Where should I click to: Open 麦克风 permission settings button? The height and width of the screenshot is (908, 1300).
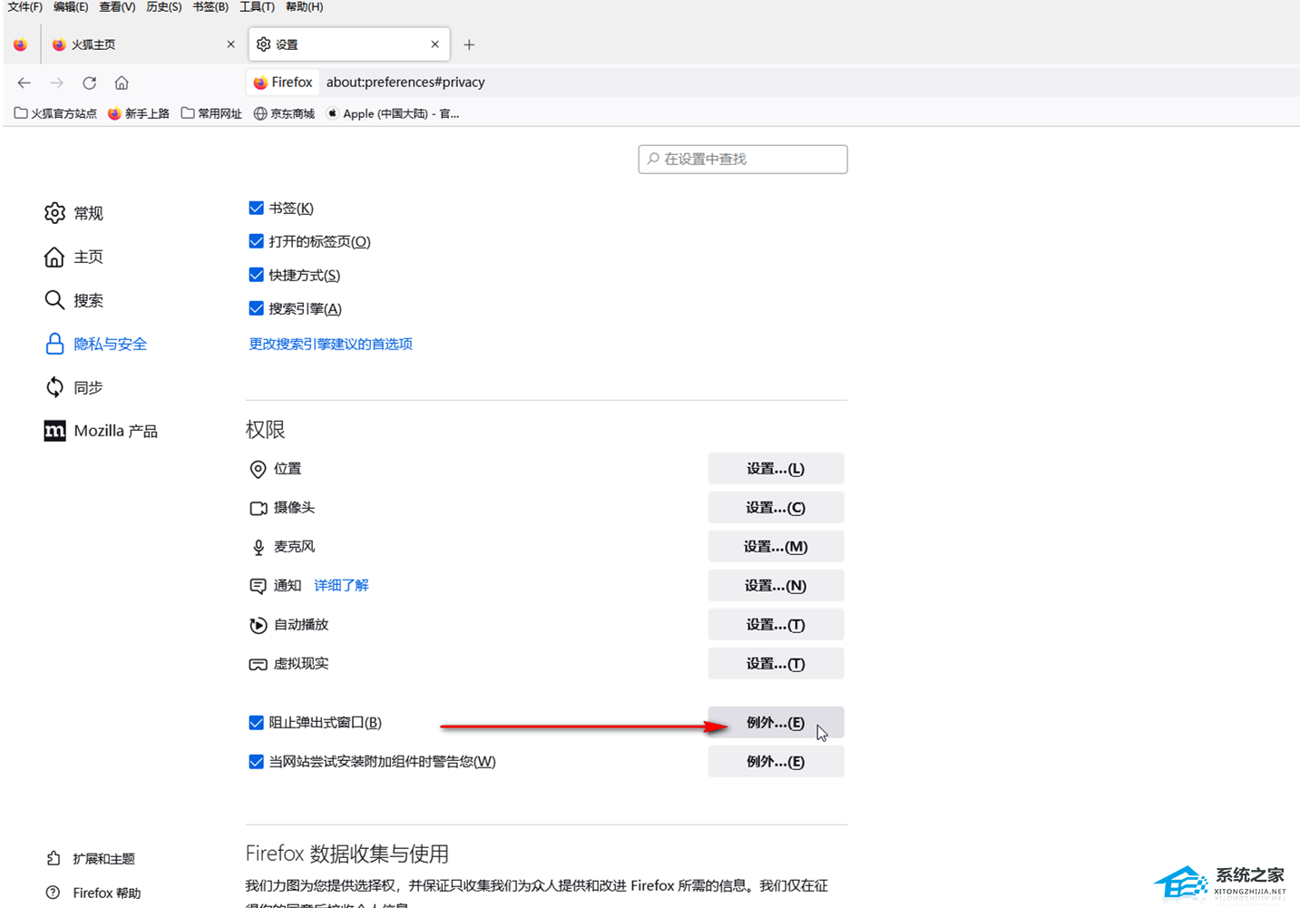776,546
